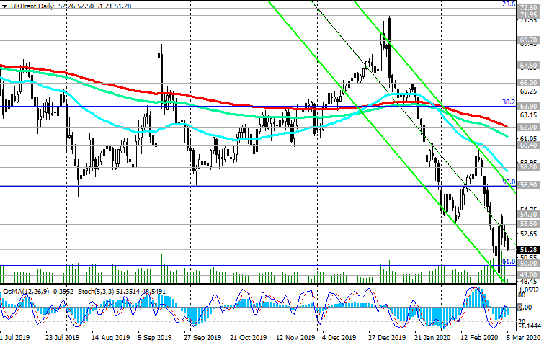Click the 38.2 Fibonacci level label
544x345 pixels.
click(508, 102)
